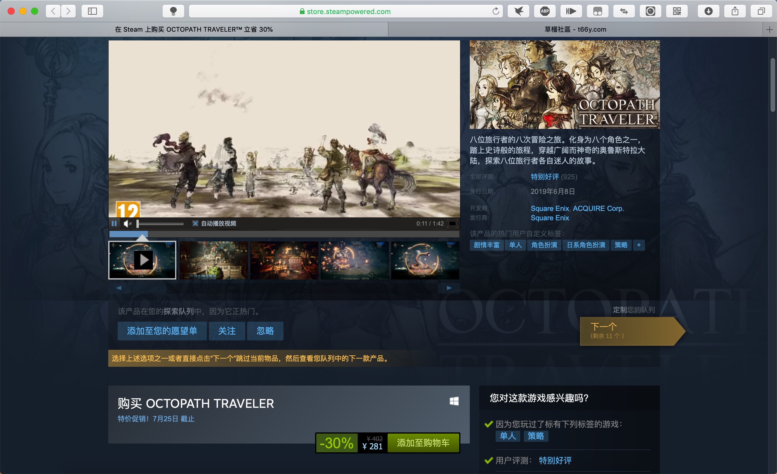Click the lightbulb extension icon
The image size is (777, 474).
[173, 11]
